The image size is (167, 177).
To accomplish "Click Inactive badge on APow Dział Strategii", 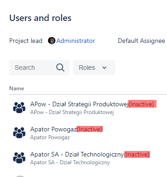I will [x=142, y=104].
